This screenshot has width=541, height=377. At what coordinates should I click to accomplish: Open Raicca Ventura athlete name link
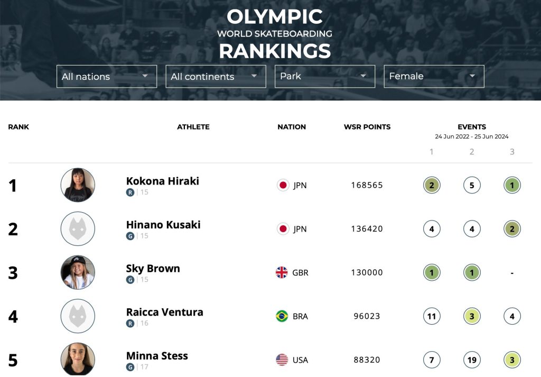tap(165, 312)
